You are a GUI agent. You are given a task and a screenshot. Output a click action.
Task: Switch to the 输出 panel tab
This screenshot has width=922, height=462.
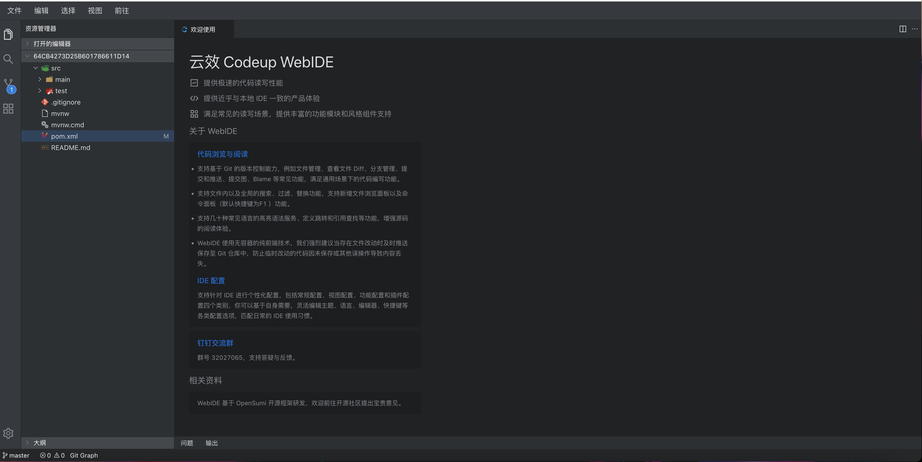(211, 443)
